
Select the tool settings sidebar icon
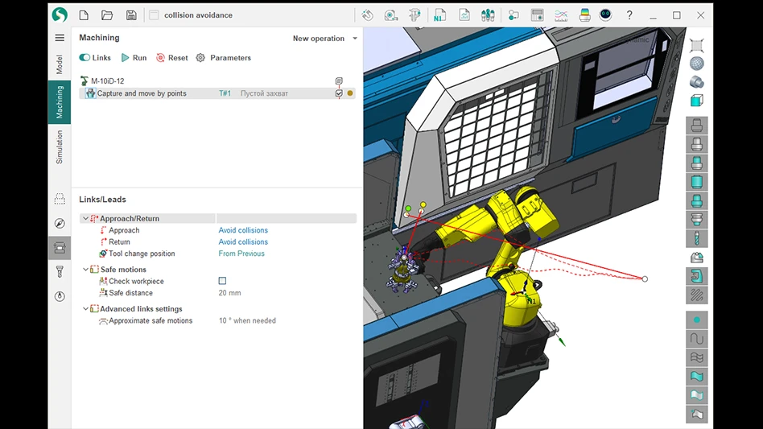click(x=60, y=272)
